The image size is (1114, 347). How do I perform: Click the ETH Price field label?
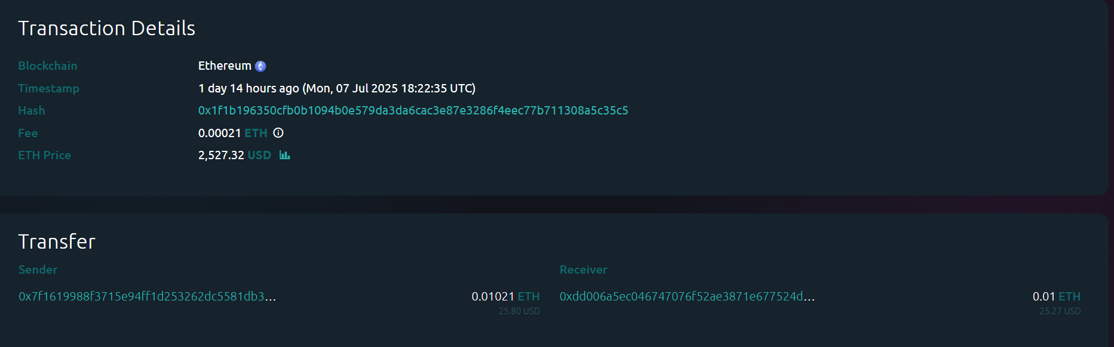tap(44, 155)
